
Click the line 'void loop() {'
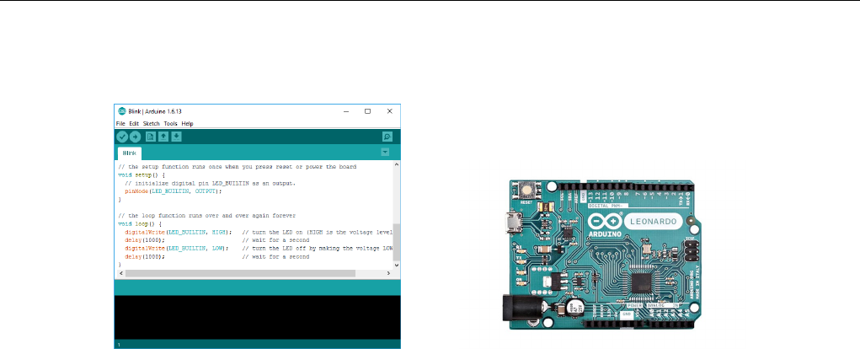pos(141,224)
